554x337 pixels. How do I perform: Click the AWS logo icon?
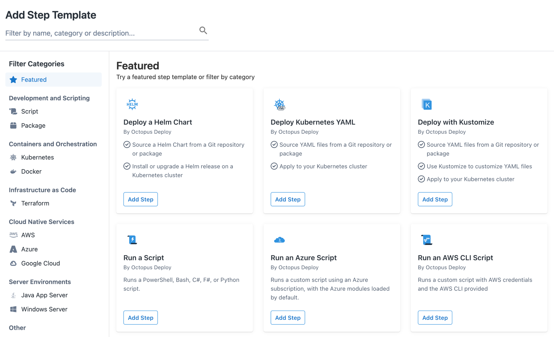(x=13, y=235)
